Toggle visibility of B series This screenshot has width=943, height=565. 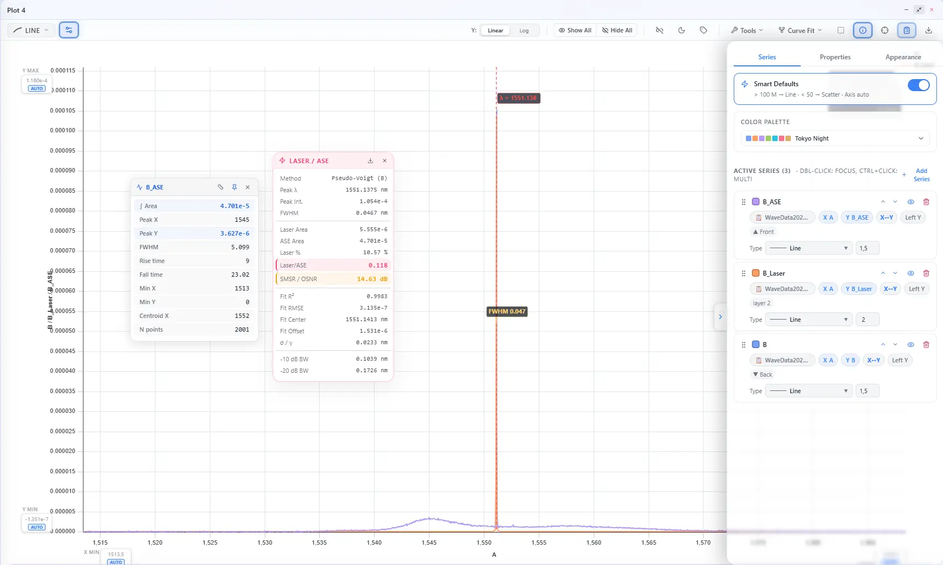click(x=911, y=345)
